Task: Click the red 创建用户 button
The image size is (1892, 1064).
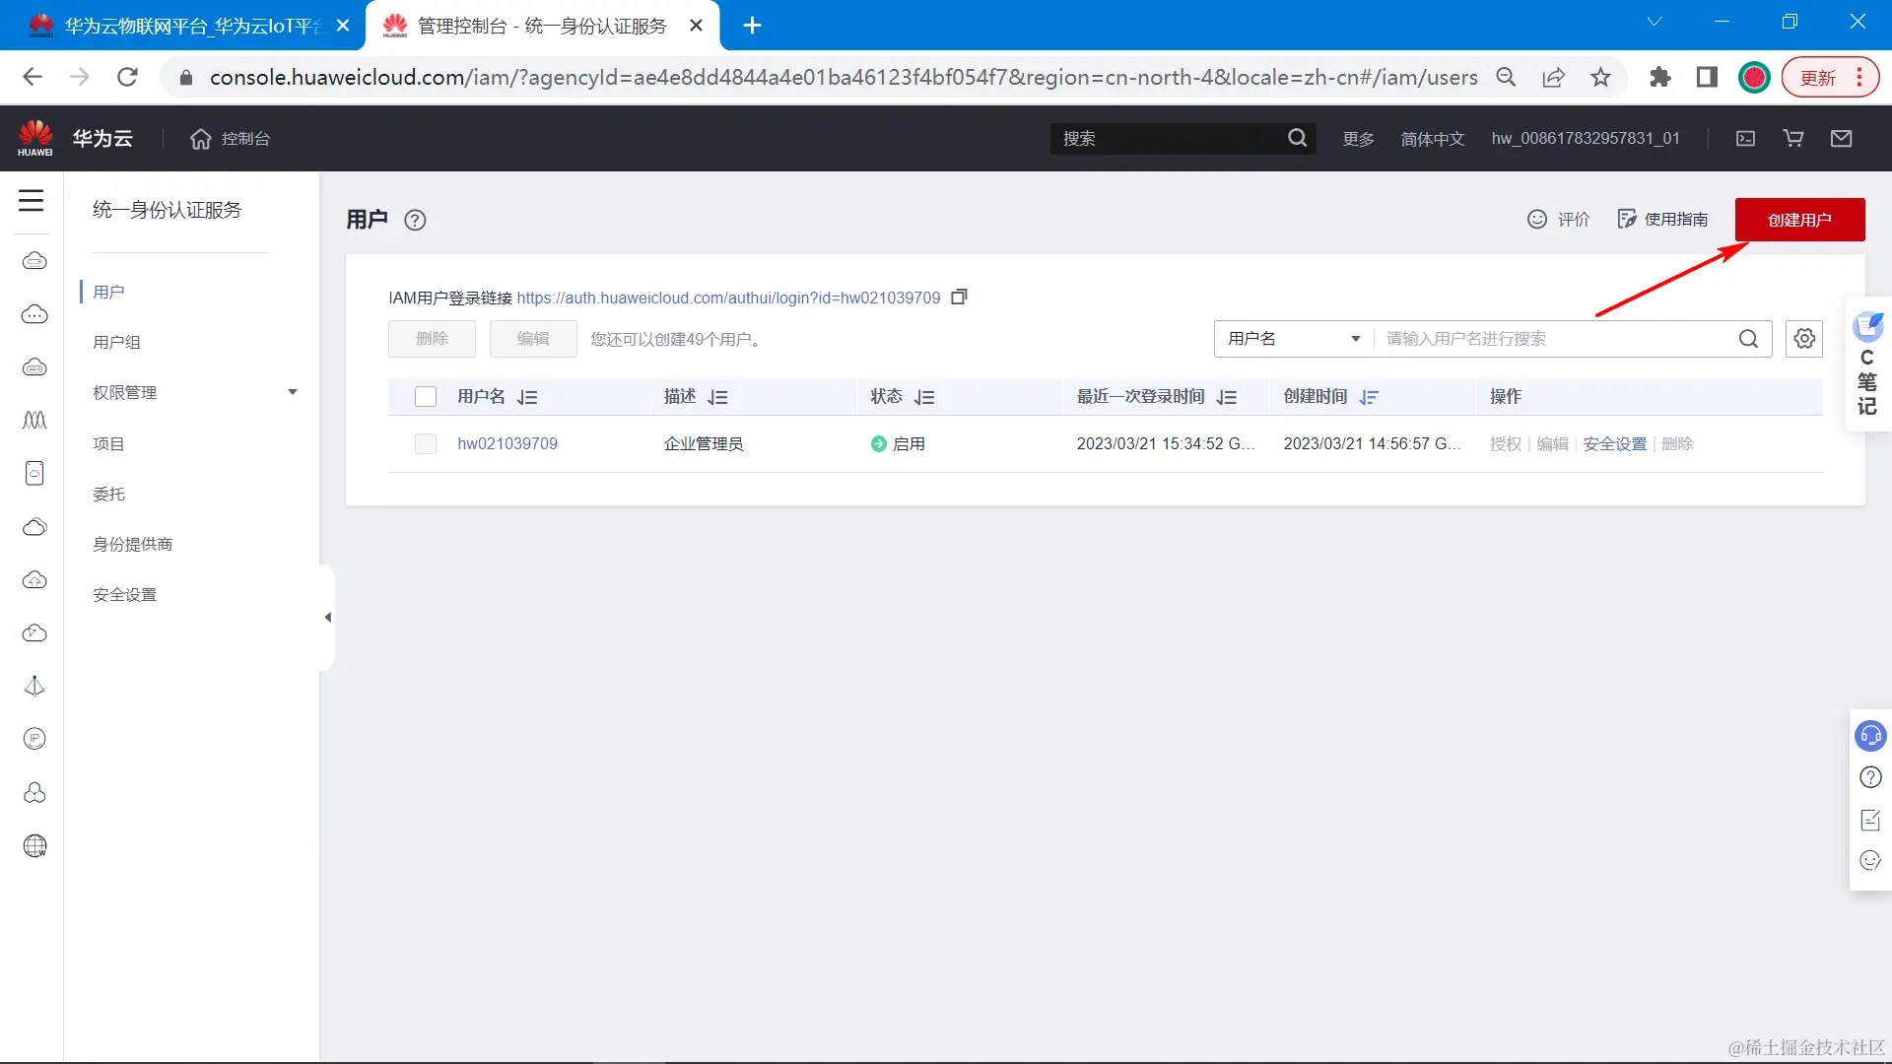Action: coord(1798,220)
